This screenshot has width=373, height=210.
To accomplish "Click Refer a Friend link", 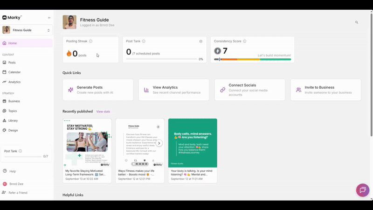I will pos(18,193).
